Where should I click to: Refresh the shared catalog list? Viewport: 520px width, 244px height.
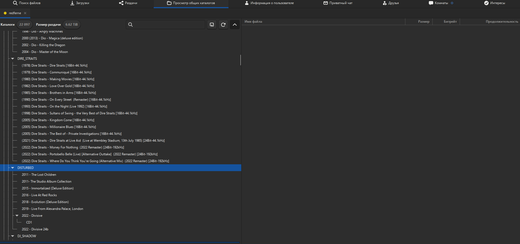[223, 25]
